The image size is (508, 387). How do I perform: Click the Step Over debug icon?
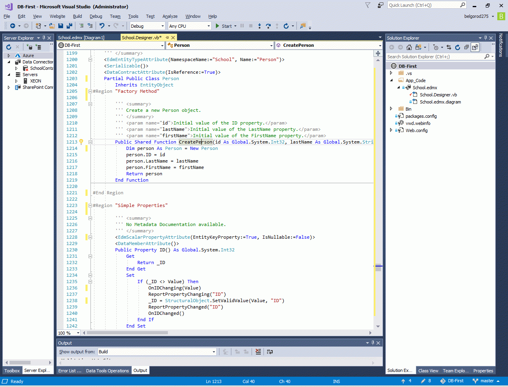coord(268,26)
